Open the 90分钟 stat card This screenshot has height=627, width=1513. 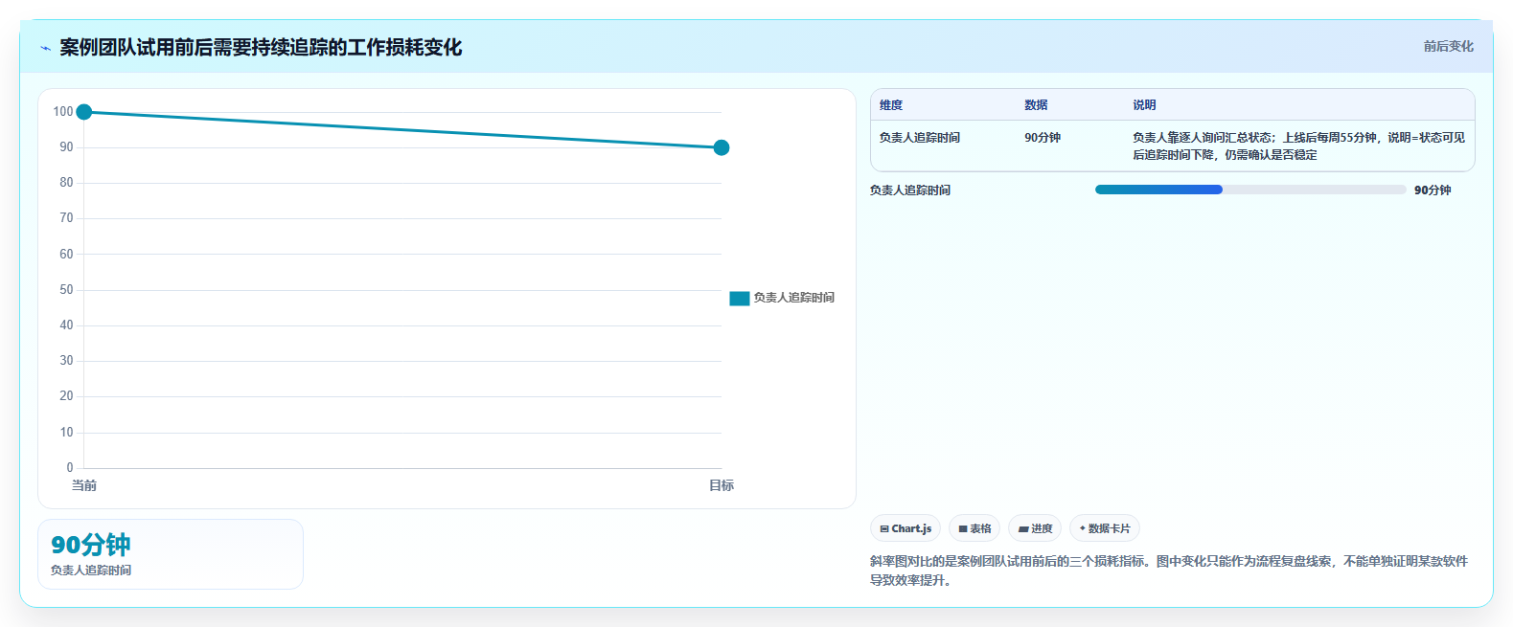(171, 554)
